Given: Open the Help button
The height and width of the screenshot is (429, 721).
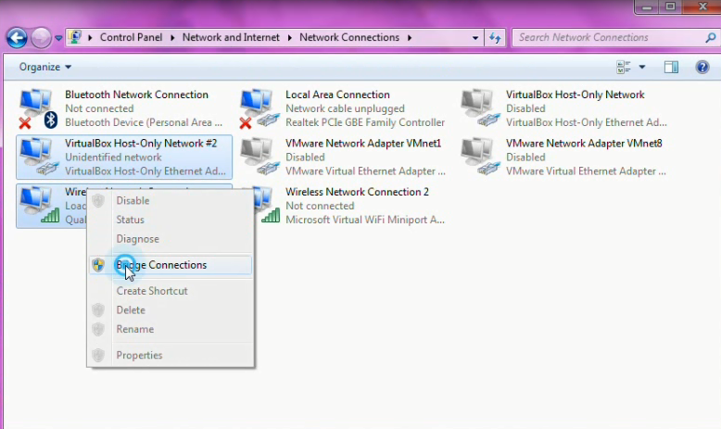Looking at the screenshot, I should pos(702,67).
